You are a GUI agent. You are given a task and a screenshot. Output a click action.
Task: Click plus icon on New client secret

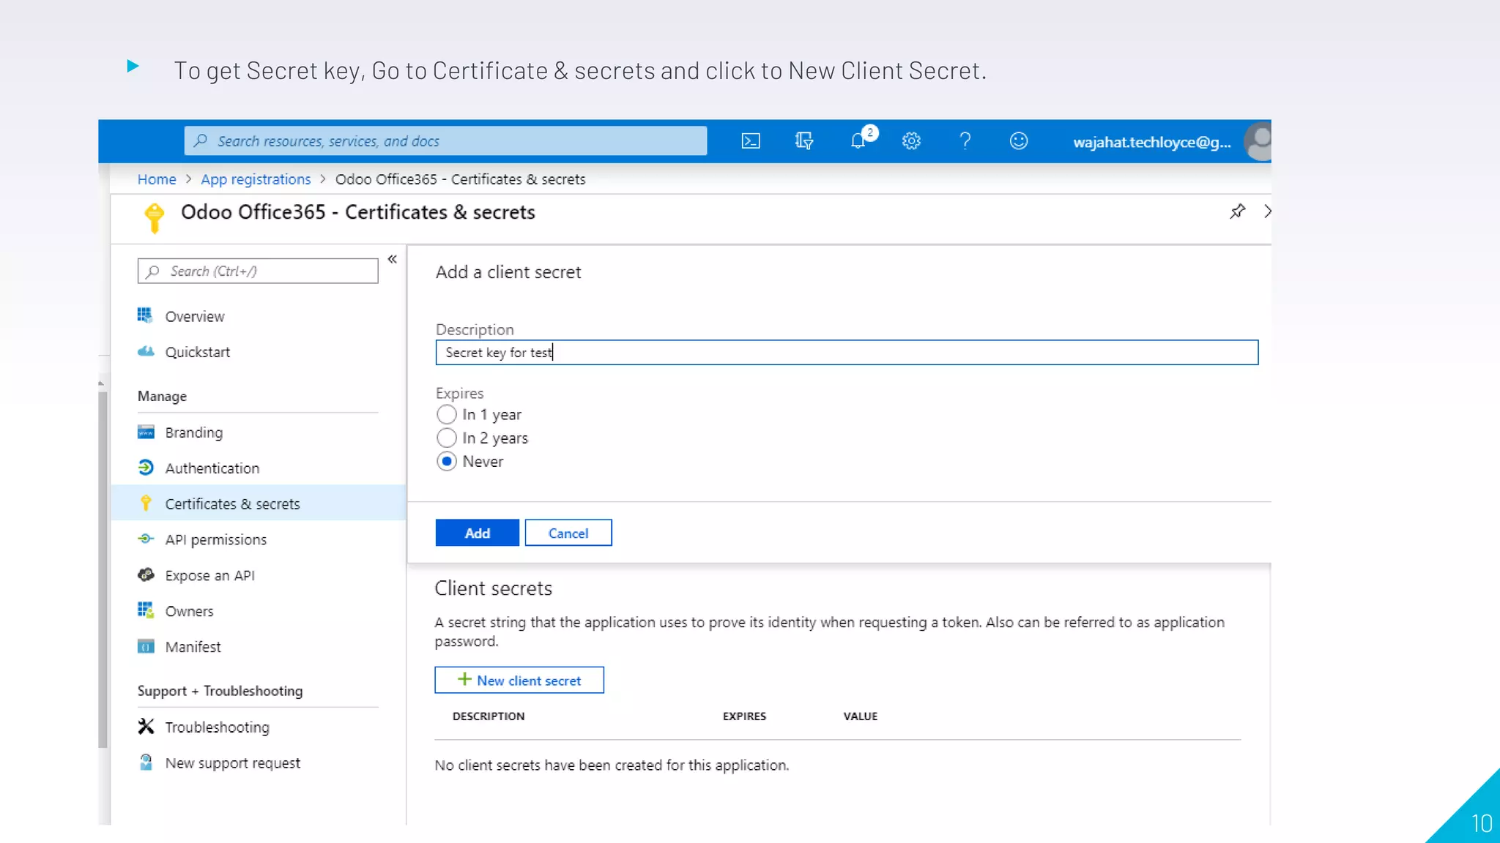pos(464,679)
